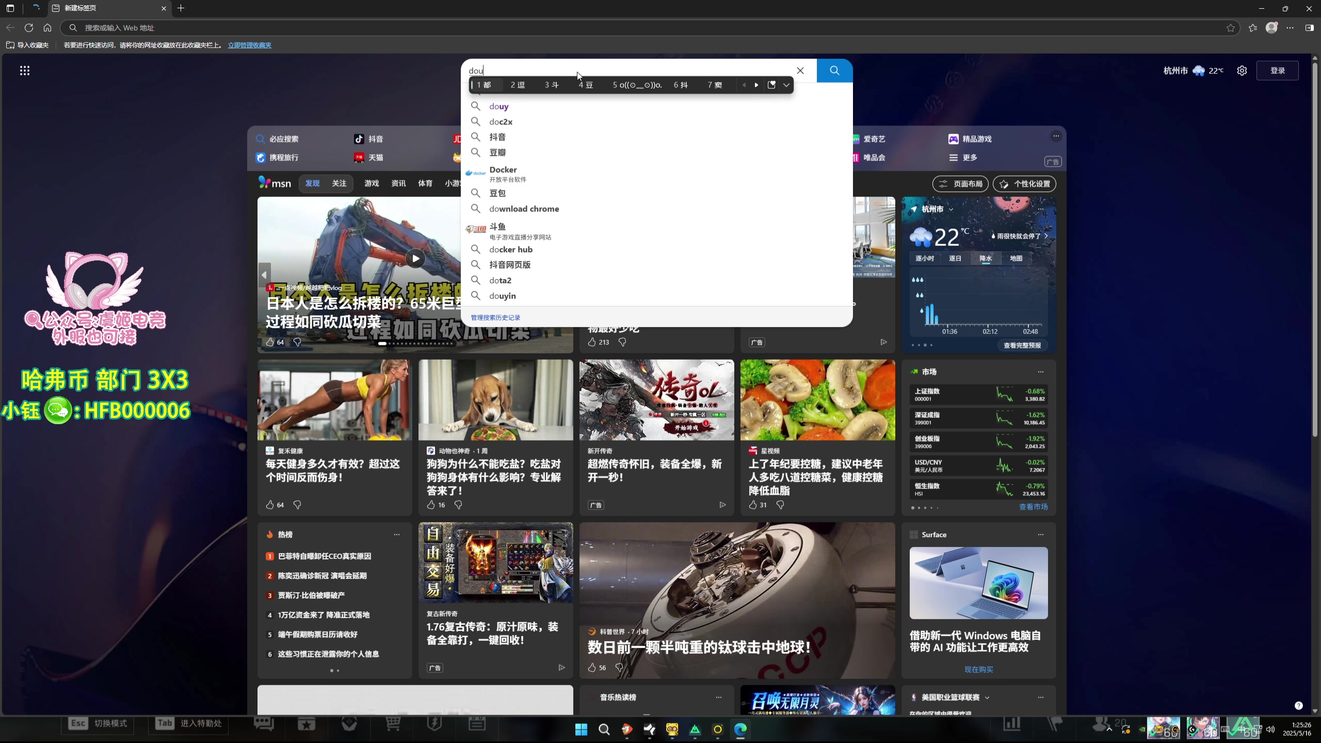The image size is (1321, 743).
Task: Click 导入收藏夹 in favorites bar
Action: point(27,45)
